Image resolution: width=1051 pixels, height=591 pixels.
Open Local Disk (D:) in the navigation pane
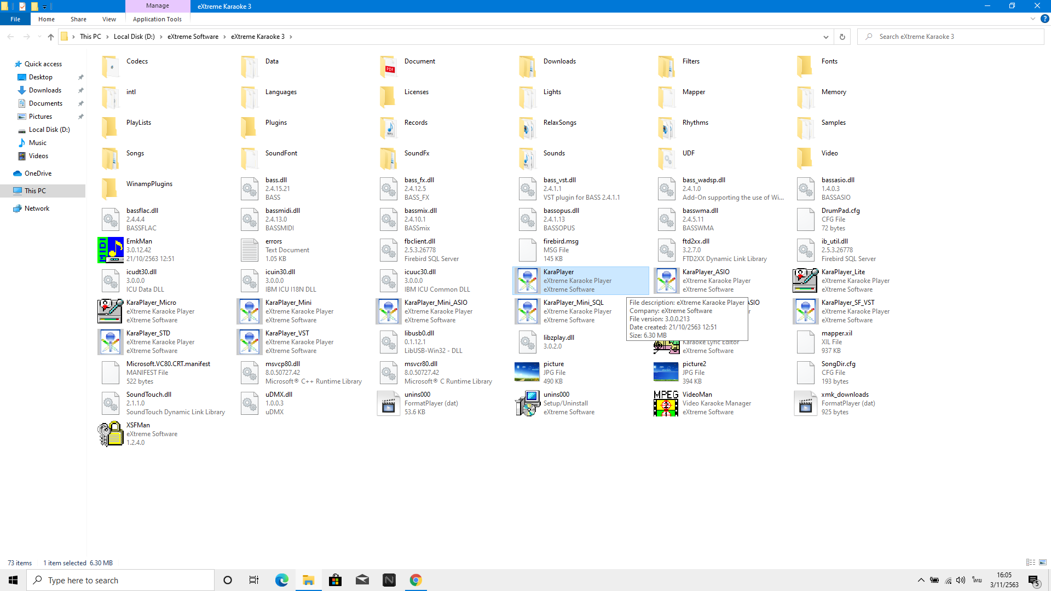click(49, 130)
